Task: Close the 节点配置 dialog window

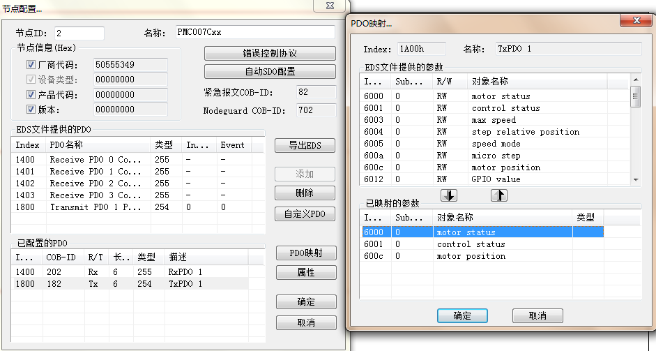Action: [x=326, y=6]
